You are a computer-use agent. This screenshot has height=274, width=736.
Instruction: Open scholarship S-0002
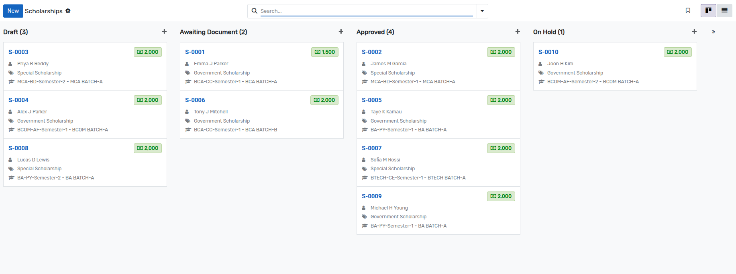click(372, 52)
